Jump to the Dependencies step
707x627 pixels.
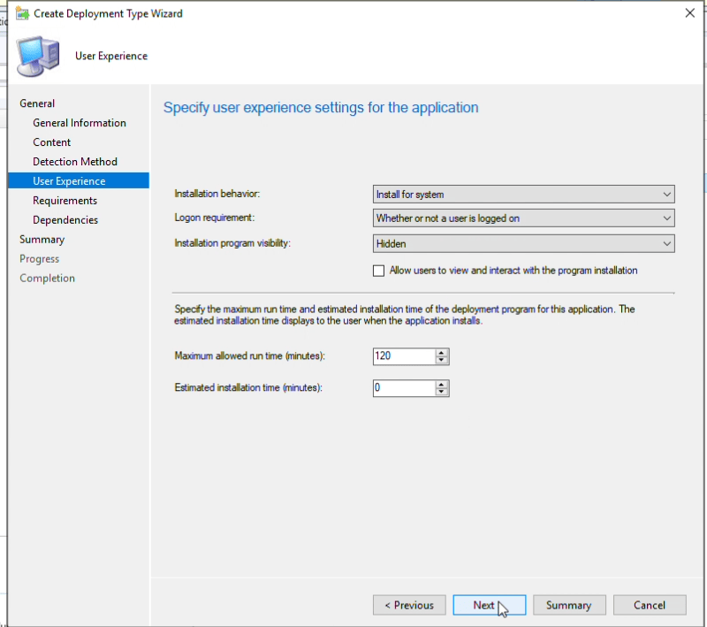point(65,220)
